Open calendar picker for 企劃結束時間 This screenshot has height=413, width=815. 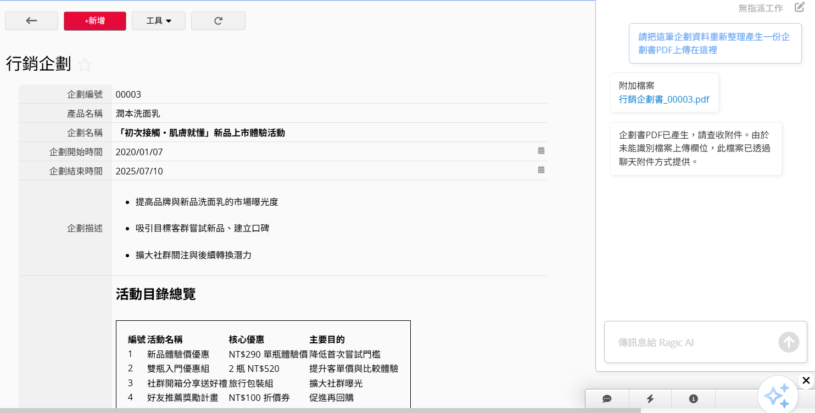[541, 170]
